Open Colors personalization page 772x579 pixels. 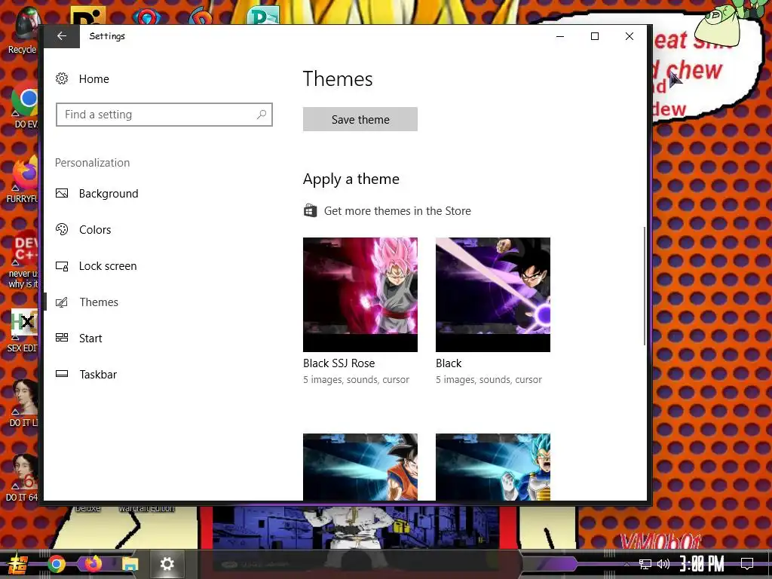click(95, 230)
